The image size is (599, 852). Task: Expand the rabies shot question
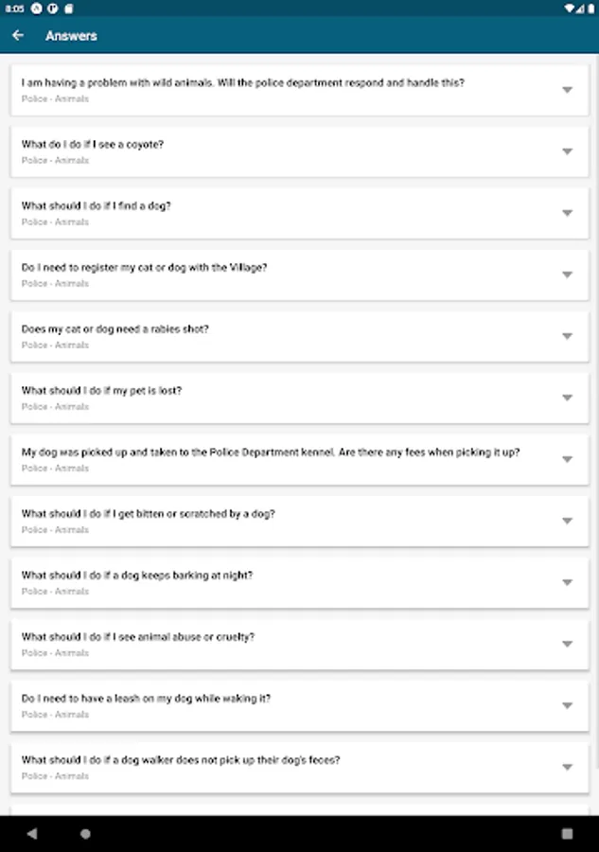tap(567, 336)
